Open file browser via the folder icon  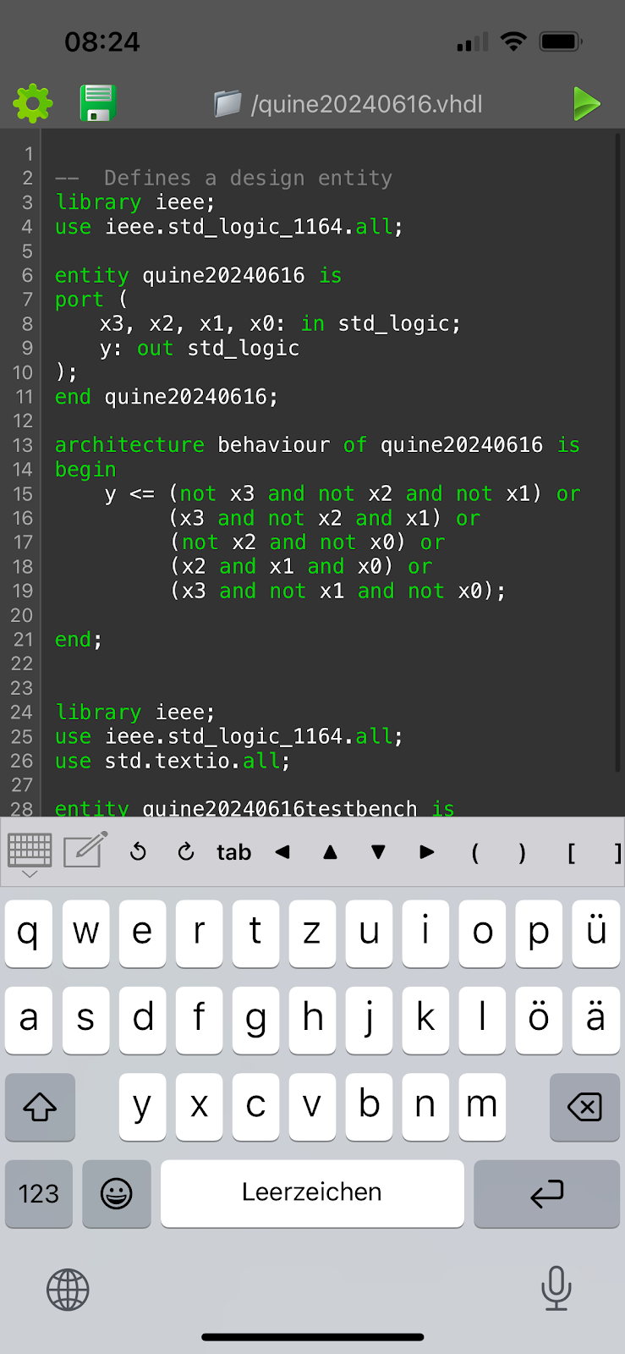[x=228, y=104]
